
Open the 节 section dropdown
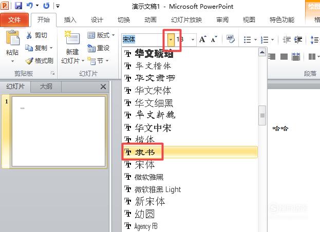point(98,60)
